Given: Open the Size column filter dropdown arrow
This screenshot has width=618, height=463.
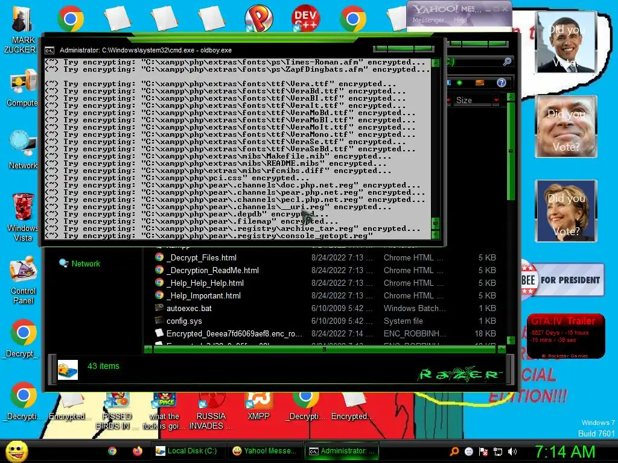Looking at the screenshot, I should coord(496,101).
